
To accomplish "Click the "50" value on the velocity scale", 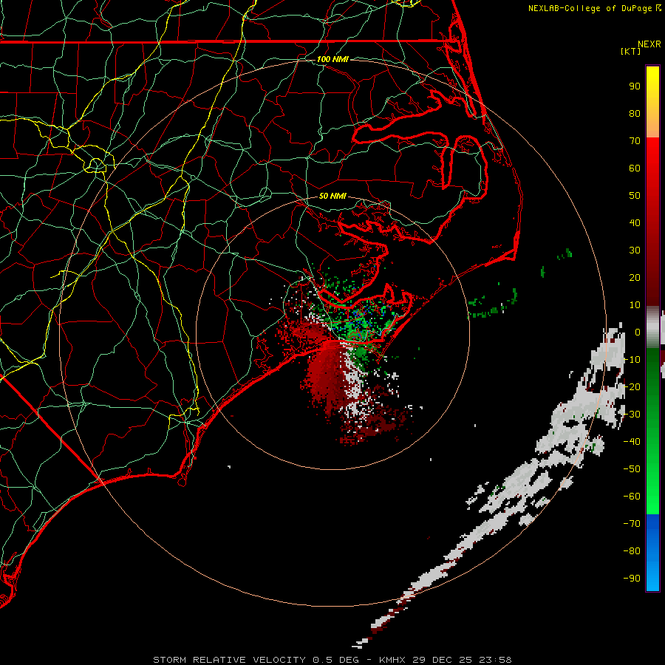I will pyautogui.click(x=635, y=196).
